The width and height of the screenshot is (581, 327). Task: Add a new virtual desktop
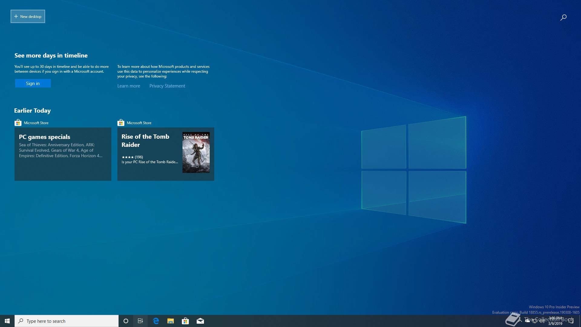[x=28, y=16]
